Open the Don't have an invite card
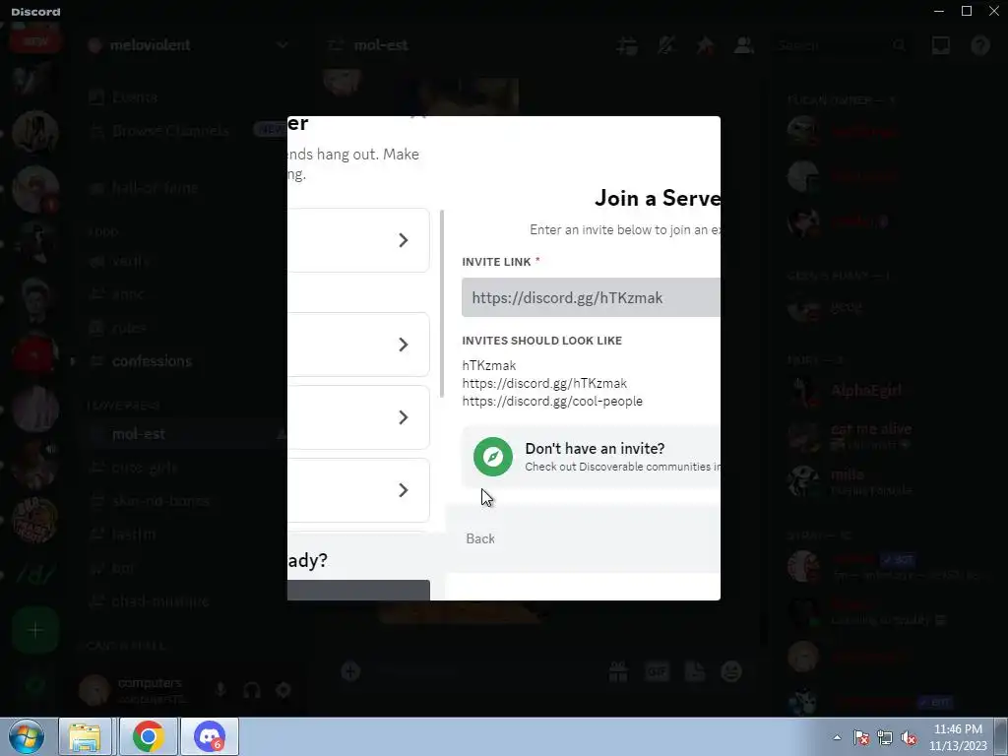Image resolution: width=1008 pixels, height=756 pixels. pyautogui.click(x=591, y=457)
